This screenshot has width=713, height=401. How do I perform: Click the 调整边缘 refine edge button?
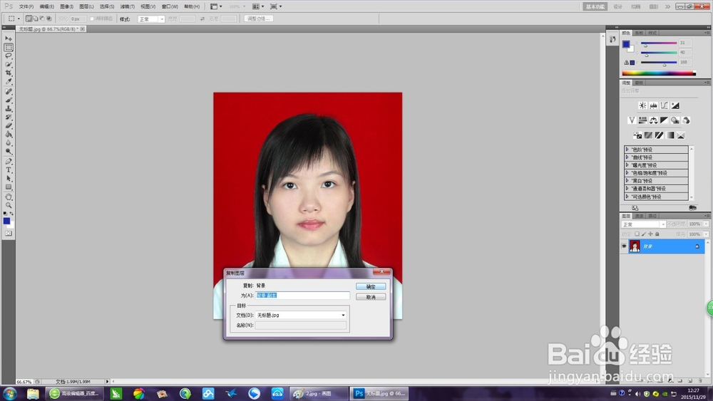pos(259,19)
